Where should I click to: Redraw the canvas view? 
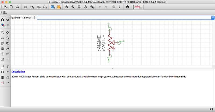(x=85, y=7)
